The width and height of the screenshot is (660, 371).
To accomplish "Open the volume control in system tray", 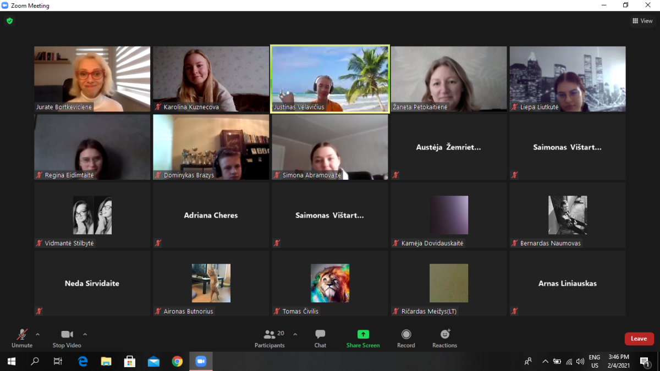I will pyautogui.click(x=580, y=361).
